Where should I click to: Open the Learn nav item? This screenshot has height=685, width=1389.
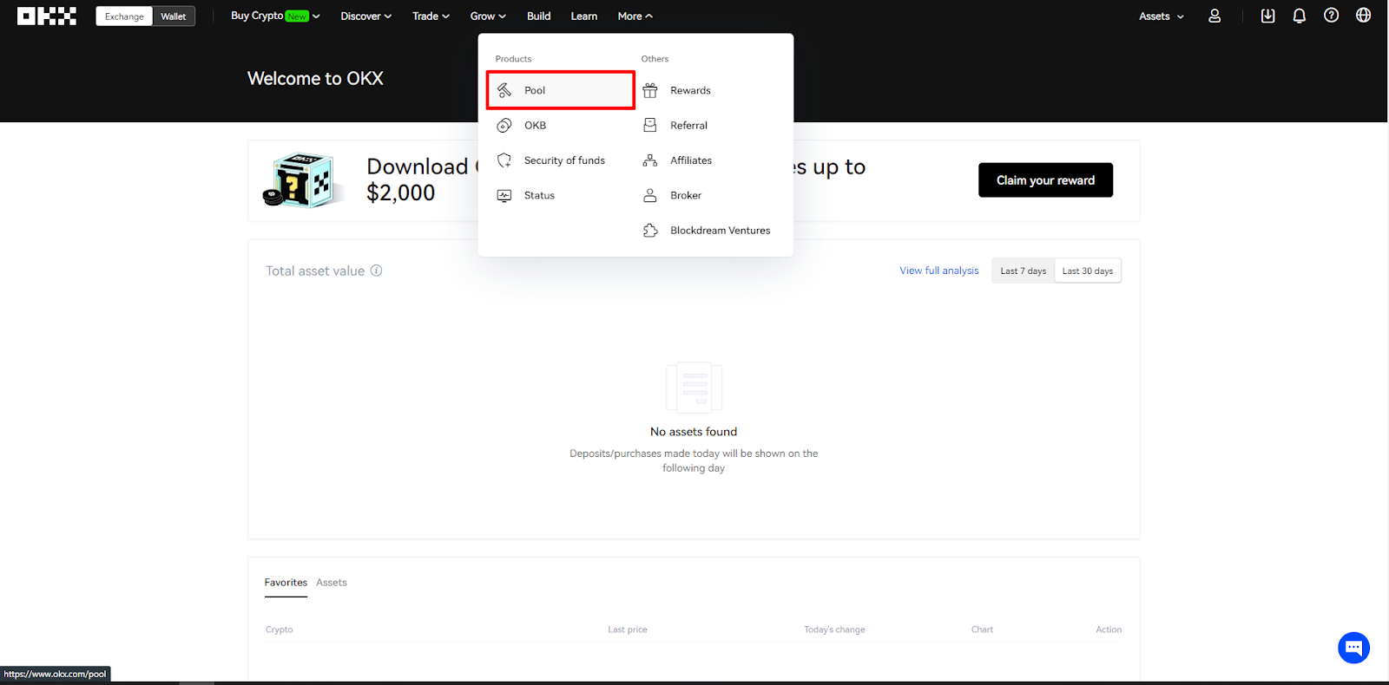pyautogui.click(x=583, y=16)
